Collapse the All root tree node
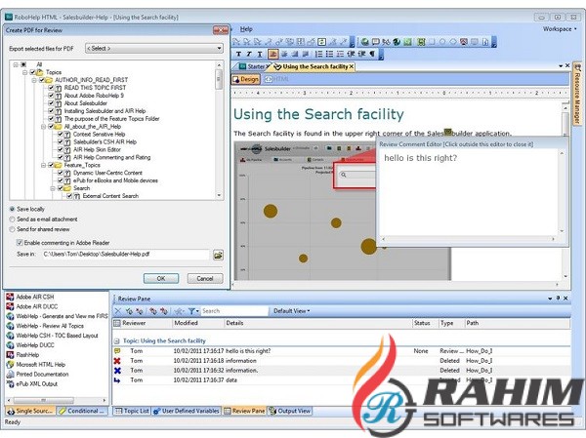Viewport: 586px width, 438px height. [x=16, y=64]
